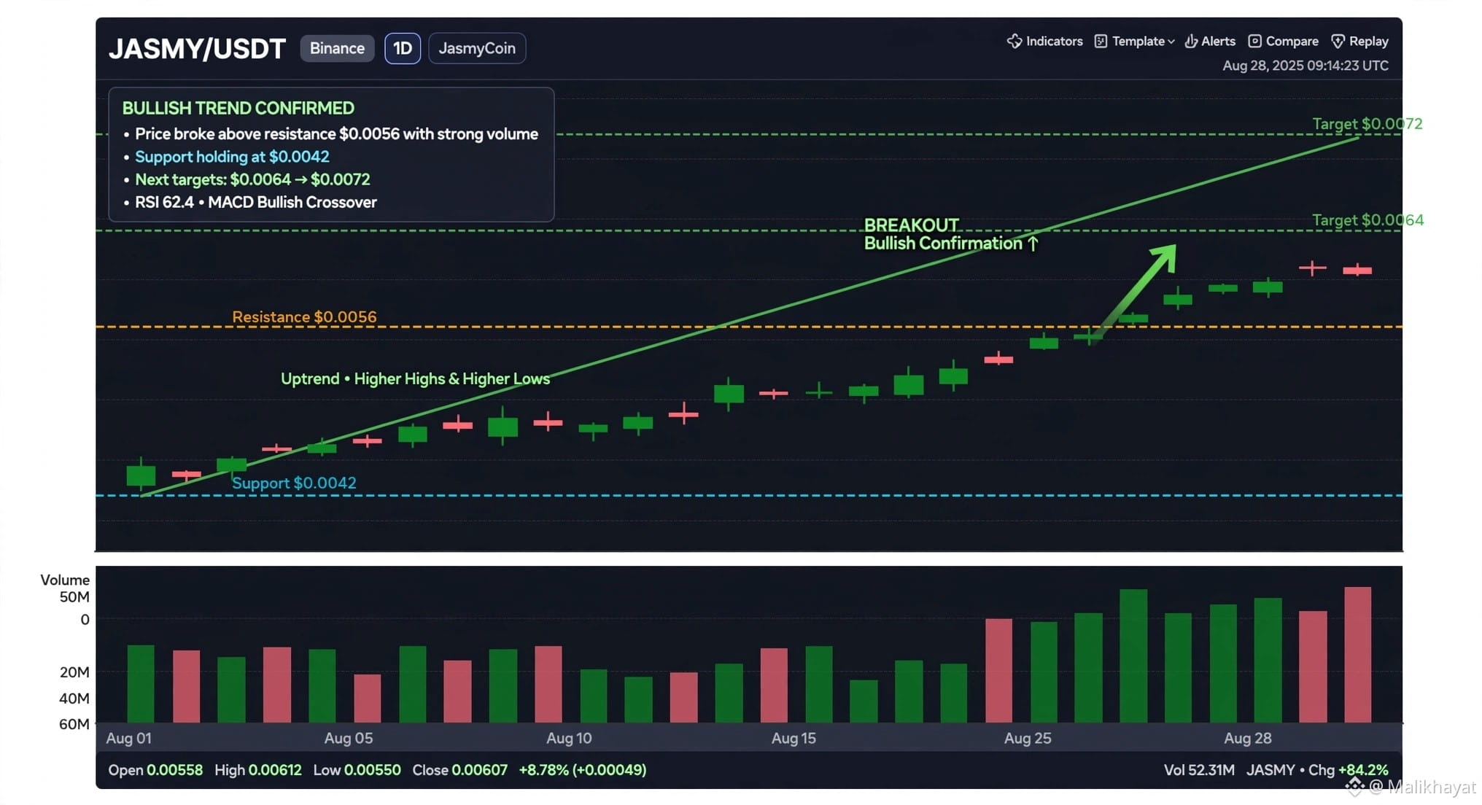Open Alerts label in toolbar

point(1218,41)
